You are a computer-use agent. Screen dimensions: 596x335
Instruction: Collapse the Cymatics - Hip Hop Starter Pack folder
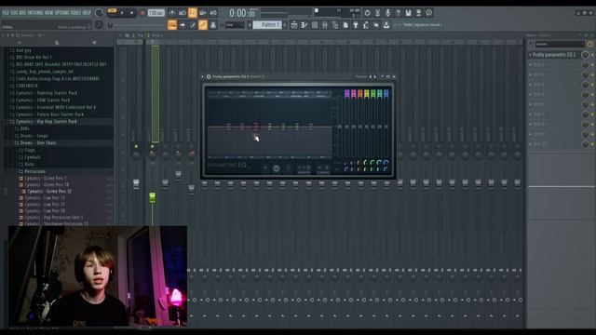click(47, 122)
